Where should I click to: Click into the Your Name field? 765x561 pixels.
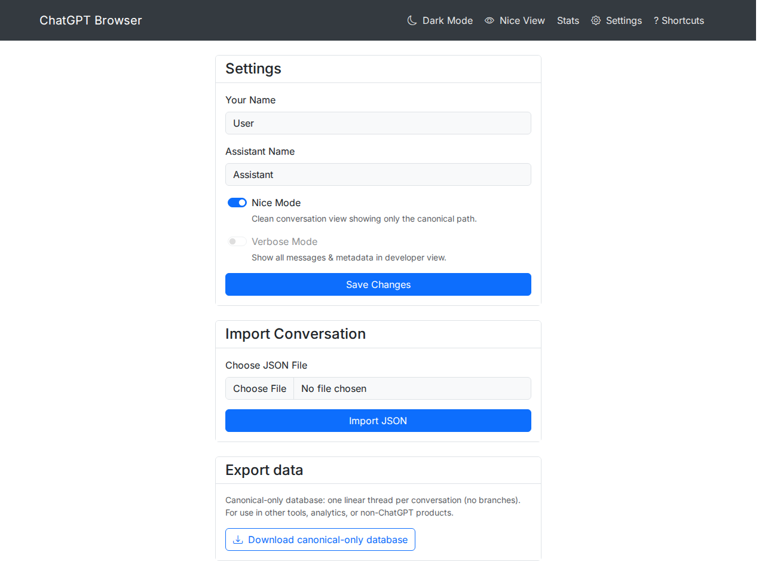378,123
